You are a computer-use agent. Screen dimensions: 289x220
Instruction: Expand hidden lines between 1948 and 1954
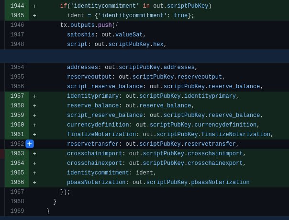pos(144,56)
